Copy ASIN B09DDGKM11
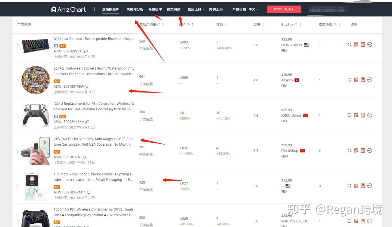The height and width of the screenshot is (227, 392). click(88, 192)
